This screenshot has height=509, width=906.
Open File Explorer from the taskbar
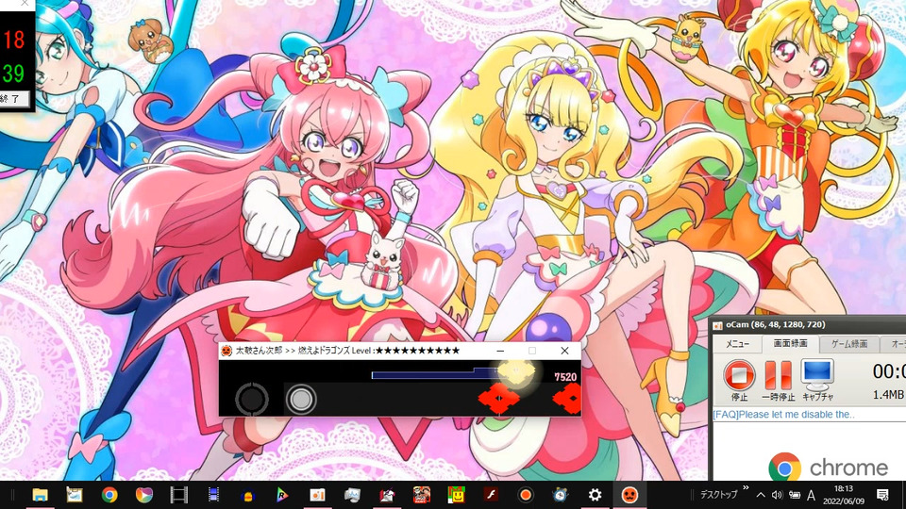pyautogui.click(x=40, y=495)
